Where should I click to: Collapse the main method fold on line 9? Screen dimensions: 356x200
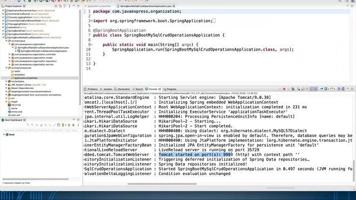(91, 44)
